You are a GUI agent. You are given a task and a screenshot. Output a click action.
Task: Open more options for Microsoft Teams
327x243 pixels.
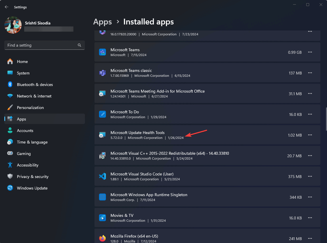(x=310, y=52)
